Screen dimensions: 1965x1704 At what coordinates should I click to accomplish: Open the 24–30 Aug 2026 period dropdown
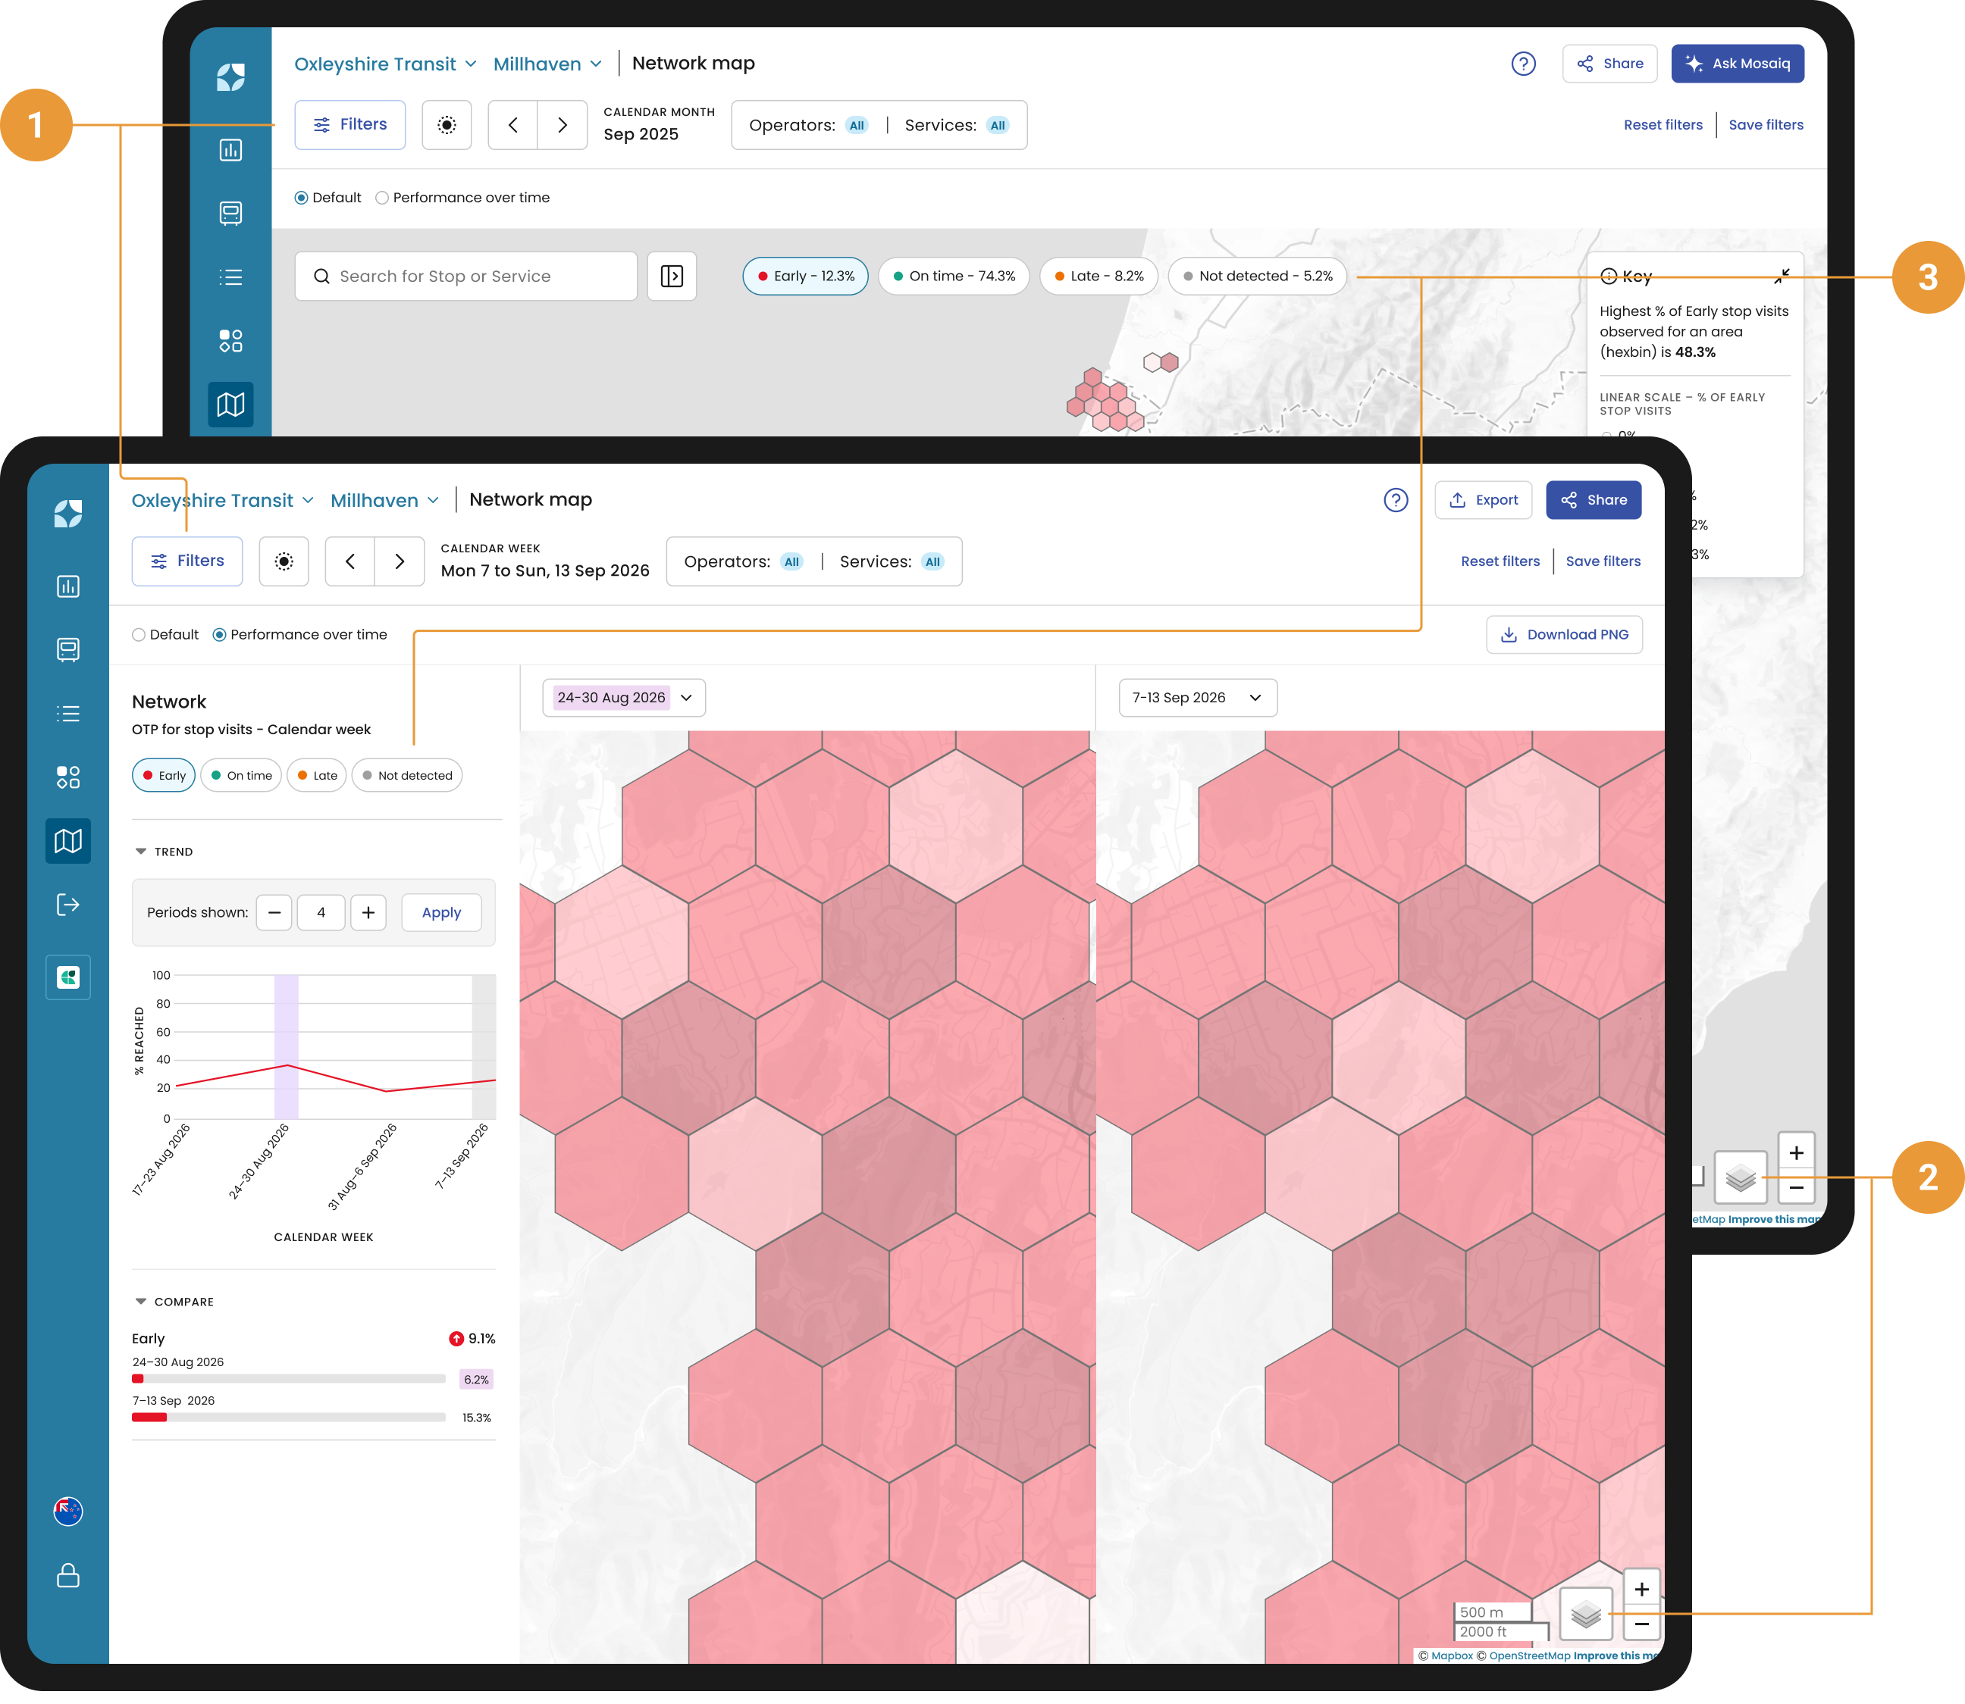(x=623, y=697)
